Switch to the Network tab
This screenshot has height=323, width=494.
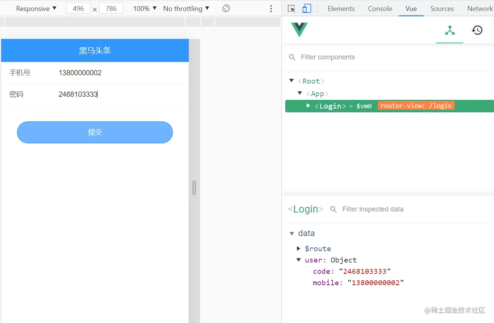click(x=480, y=8)
